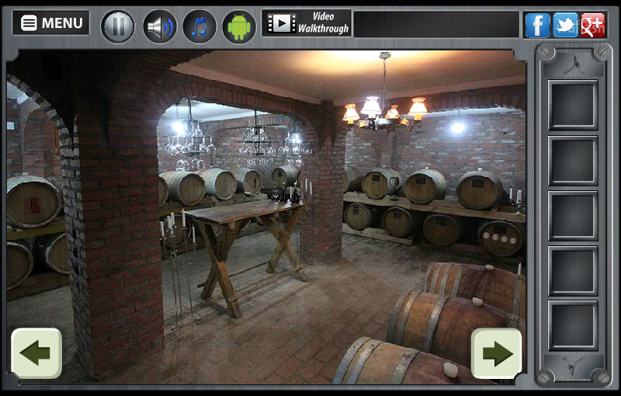Open the Android app icon
621x396 pixels.
[x=239, y=26]
